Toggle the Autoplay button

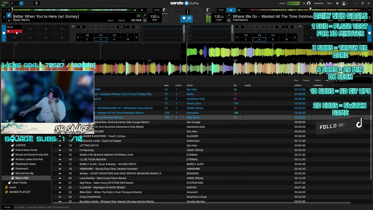[7, 207]
